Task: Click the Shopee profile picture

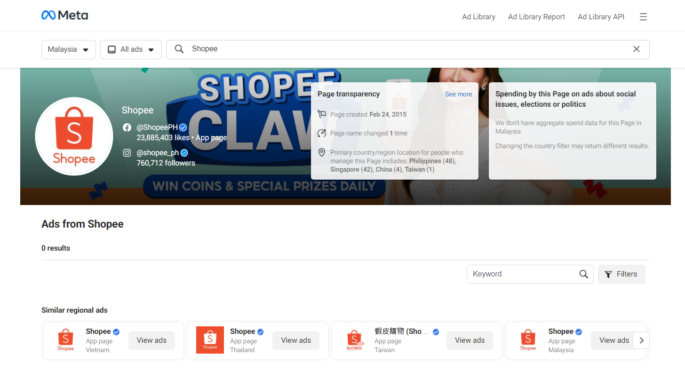Action: tap(74, 136)
